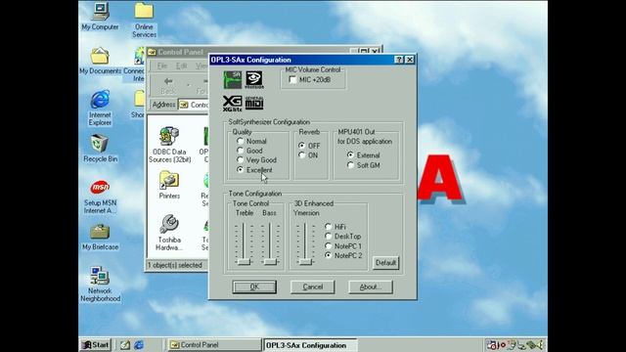Viewport: 626px width, 352px height.
Task: Reset tone settings with Default button
Action: [x=385, y=263]
